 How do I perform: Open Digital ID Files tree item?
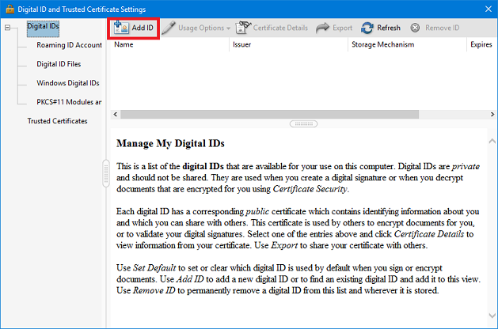59,64
